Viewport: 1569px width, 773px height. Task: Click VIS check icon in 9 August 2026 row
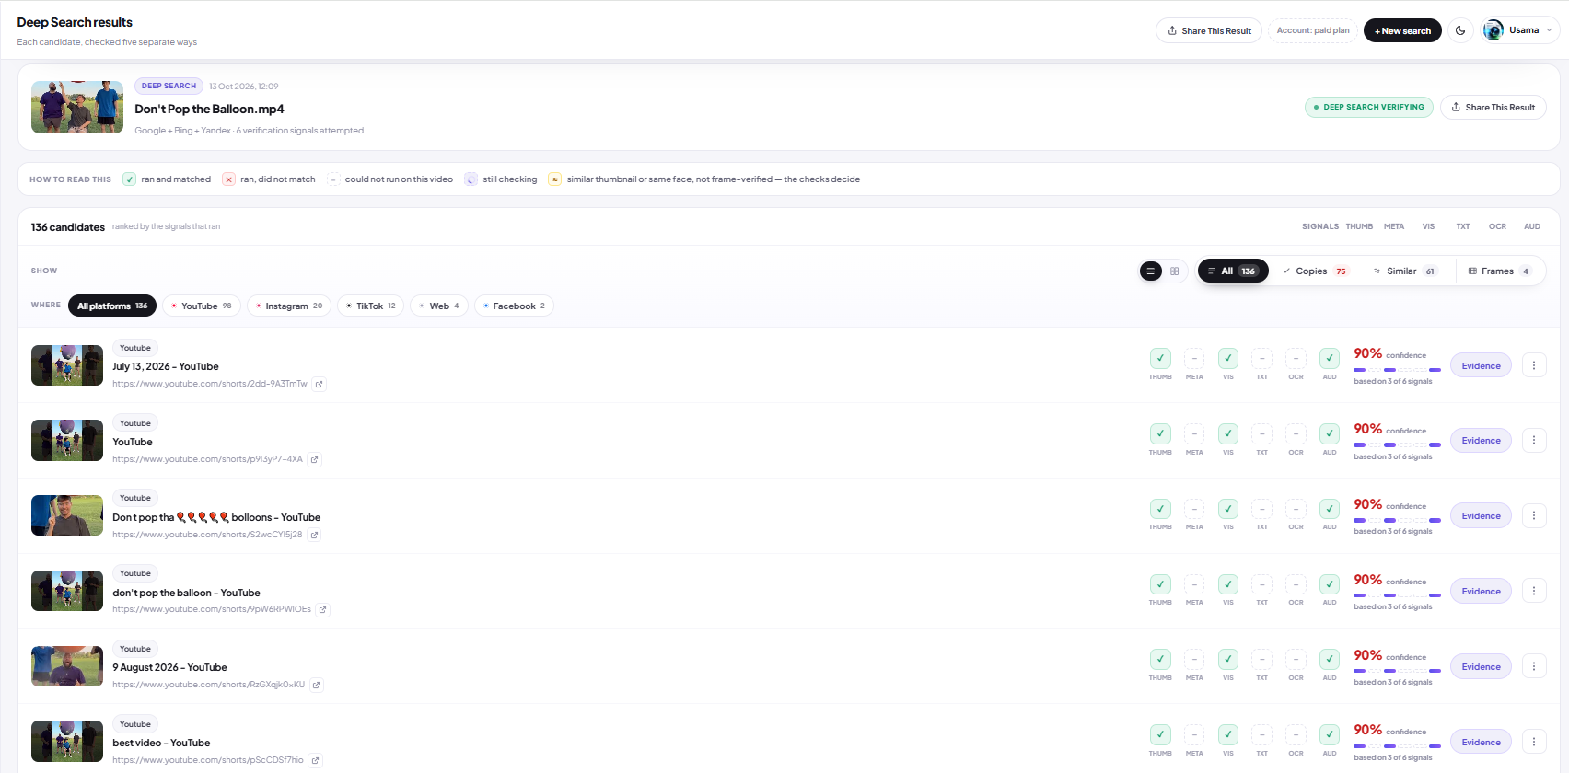(1228, 659)
